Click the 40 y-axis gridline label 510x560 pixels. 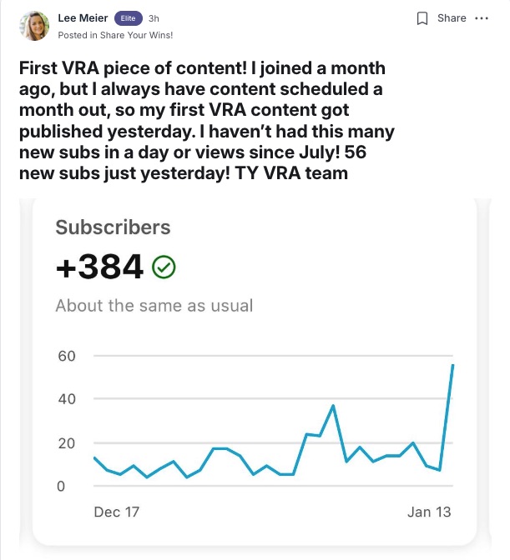coord(66,399)
